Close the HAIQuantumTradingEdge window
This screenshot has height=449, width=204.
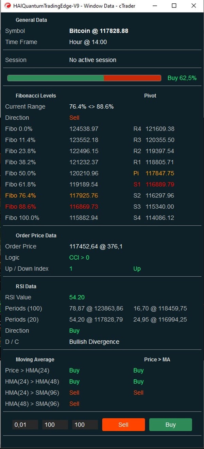(193, 6)
